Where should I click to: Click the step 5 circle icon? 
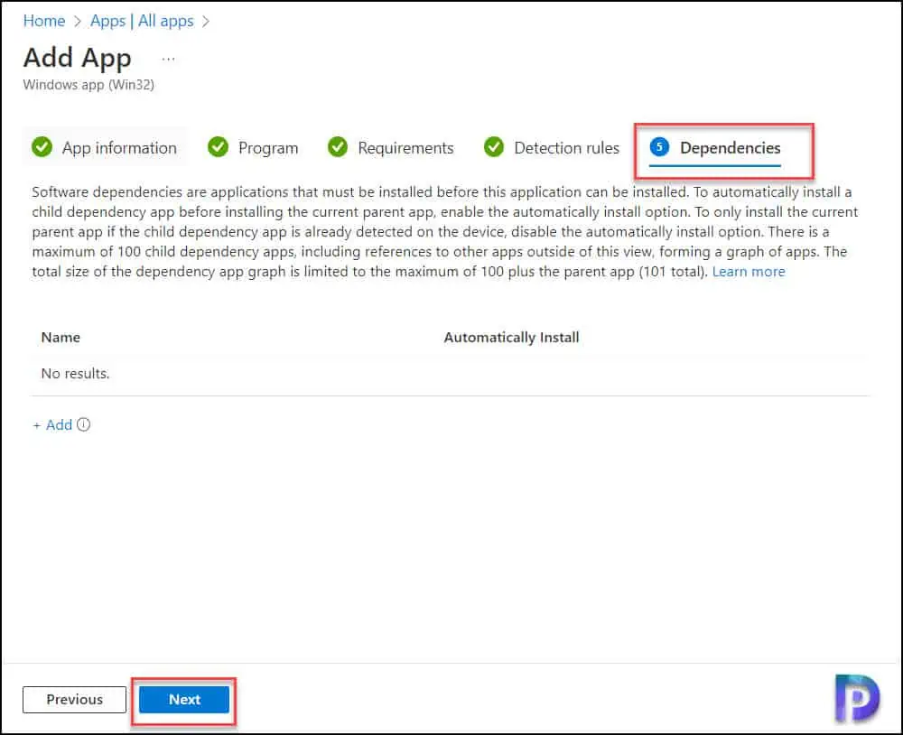pos(659,147)
